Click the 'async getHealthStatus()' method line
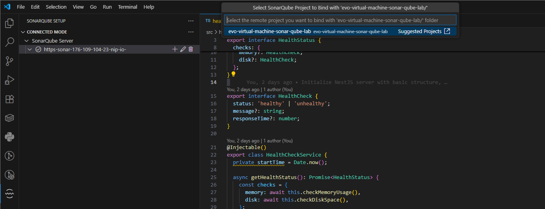 (x=306, y=177)
